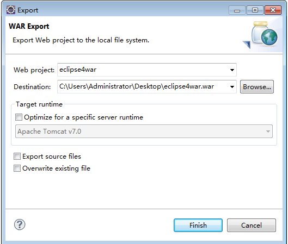Enable Optimize for a specific server runtime
The width and height of the screenshot is (288, 244).
(19, 117)
